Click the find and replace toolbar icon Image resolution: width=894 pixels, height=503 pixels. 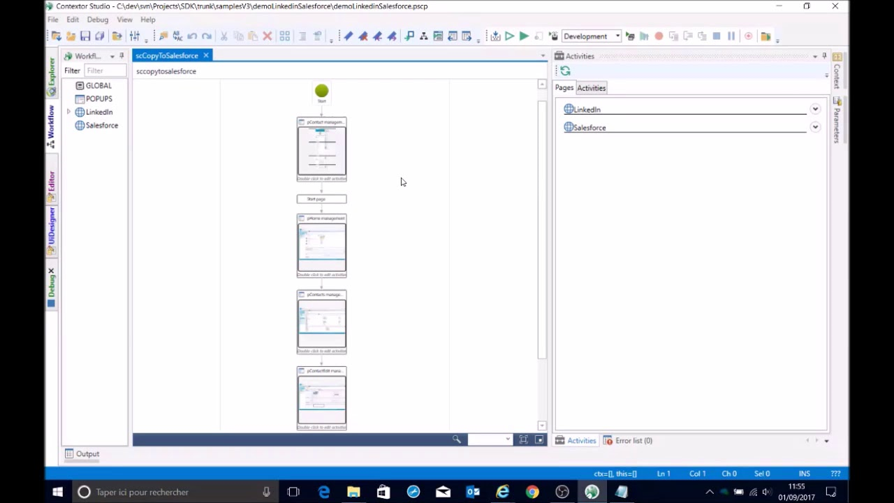point(177,36)
